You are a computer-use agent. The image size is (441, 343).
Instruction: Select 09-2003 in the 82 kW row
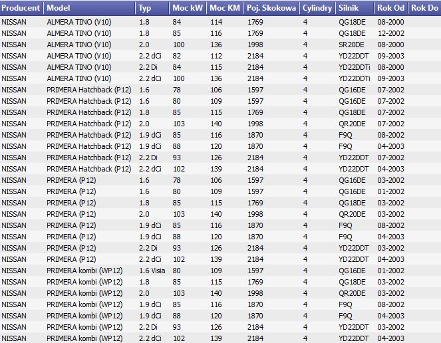(391, 56)
